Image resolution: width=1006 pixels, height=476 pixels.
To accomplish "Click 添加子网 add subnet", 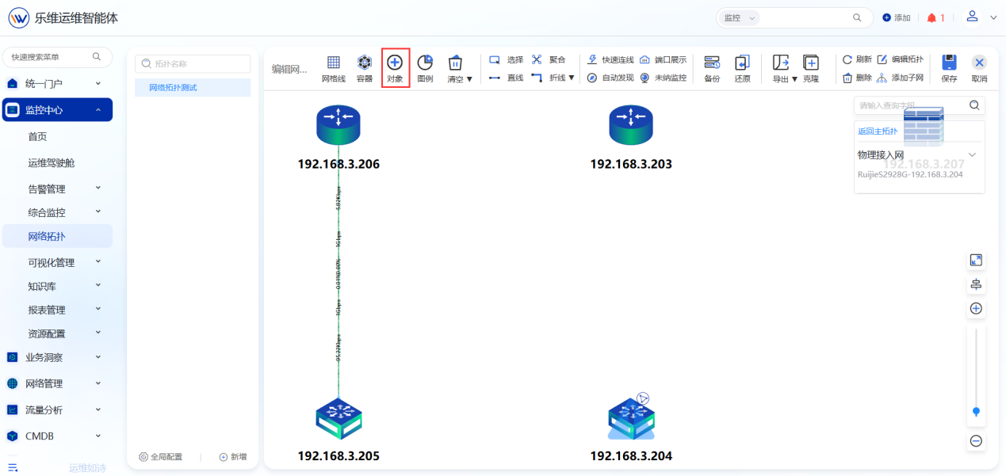I will tap(900, 78).
